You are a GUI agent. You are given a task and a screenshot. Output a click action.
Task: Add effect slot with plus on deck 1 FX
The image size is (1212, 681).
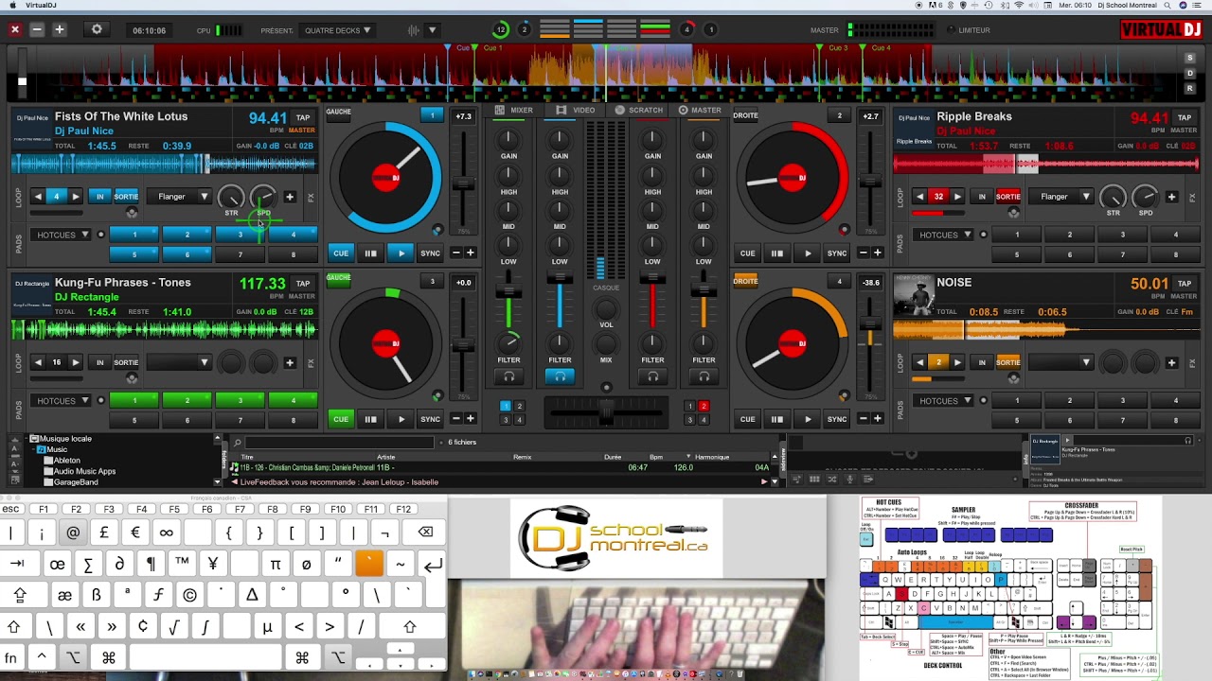(x=290, y=197)
